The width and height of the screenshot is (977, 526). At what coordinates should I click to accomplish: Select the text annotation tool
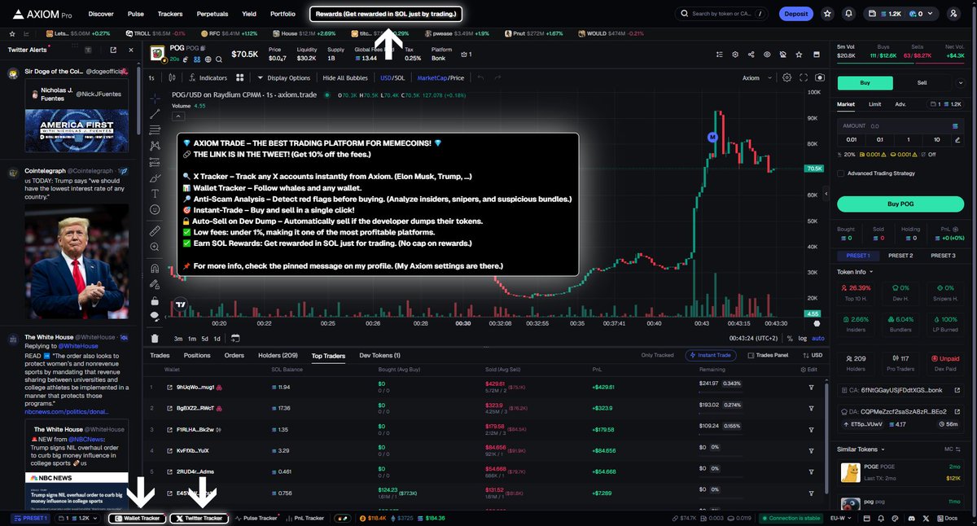pyautogui.click(x=155, y=194)
